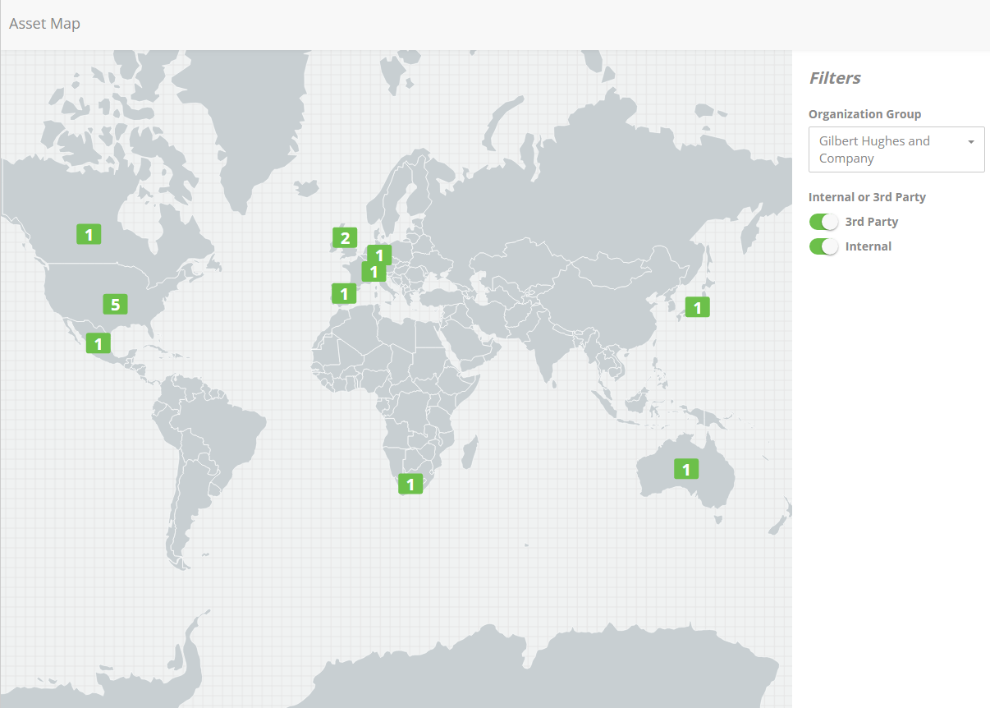
Task: Click the asset marker over France
Action: (x=343, y=292)
